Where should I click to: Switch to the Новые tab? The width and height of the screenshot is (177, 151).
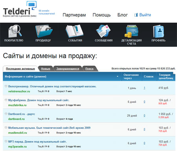46,69
